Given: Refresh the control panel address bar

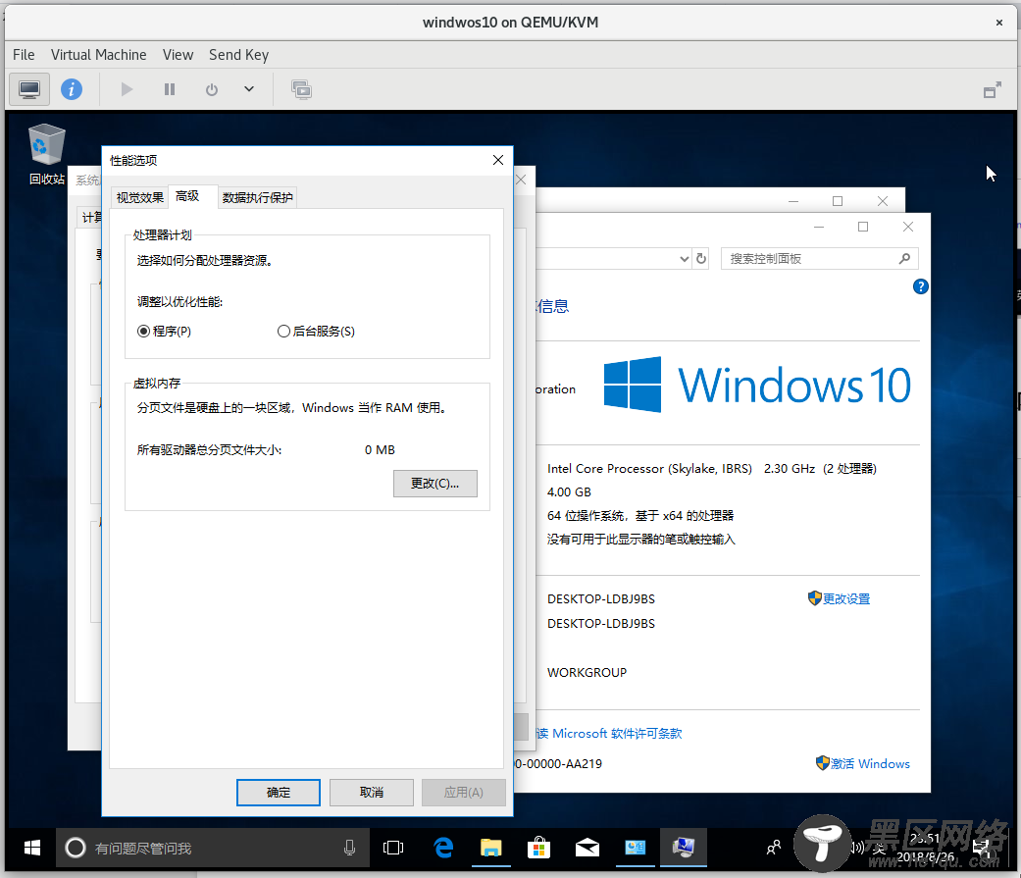Looking at the screenshot, I should (701, 259).
